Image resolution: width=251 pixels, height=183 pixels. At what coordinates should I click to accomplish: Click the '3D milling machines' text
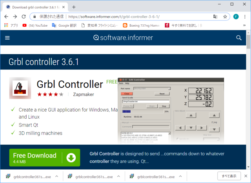click(x=40, y=133)
